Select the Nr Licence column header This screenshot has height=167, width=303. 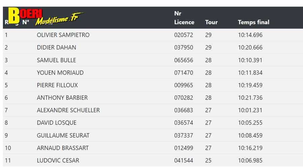184,18
